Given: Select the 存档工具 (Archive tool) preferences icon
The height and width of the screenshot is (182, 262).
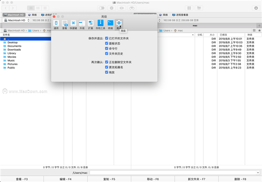Looking at the screenshot, I should pos(100,24).
